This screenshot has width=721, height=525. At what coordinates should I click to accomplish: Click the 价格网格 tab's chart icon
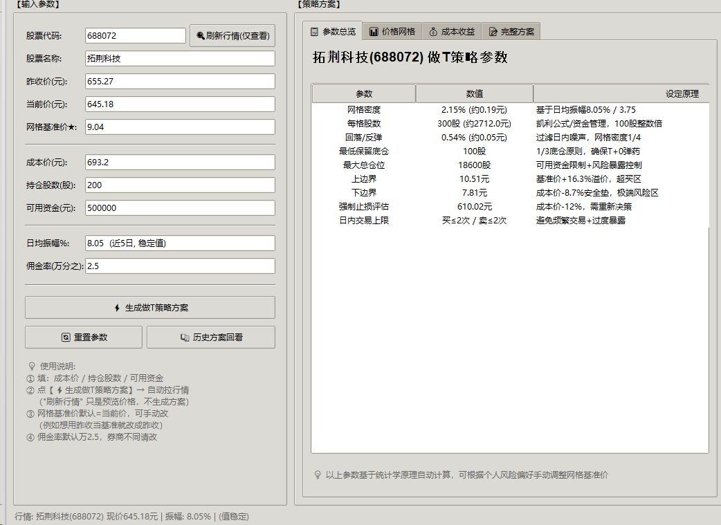pos(374,32)
